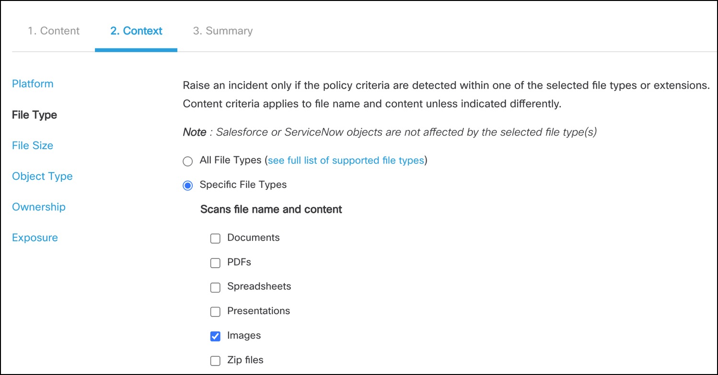Check the Zip files checkbox
The width and height of the screenshot is (718, 375).
(216, 361)
